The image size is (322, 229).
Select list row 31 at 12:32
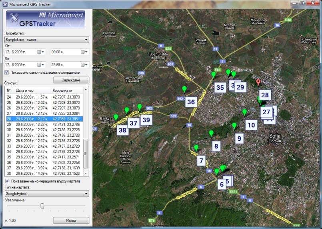pos(44,135)
